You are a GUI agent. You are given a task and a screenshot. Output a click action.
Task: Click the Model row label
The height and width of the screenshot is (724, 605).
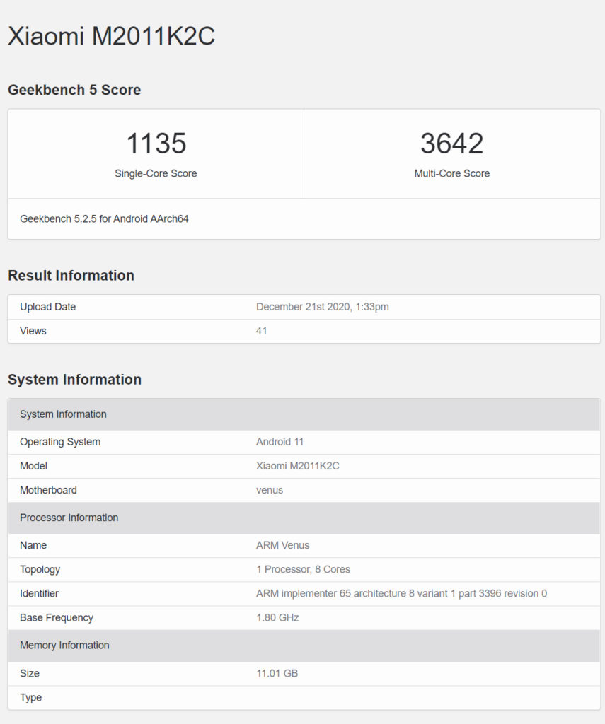click(33, 466)
